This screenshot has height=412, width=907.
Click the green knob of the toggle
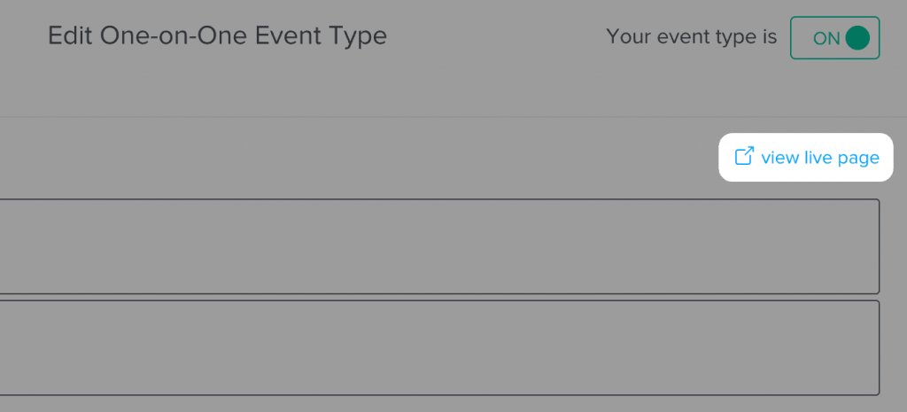(x=857, y=38)
